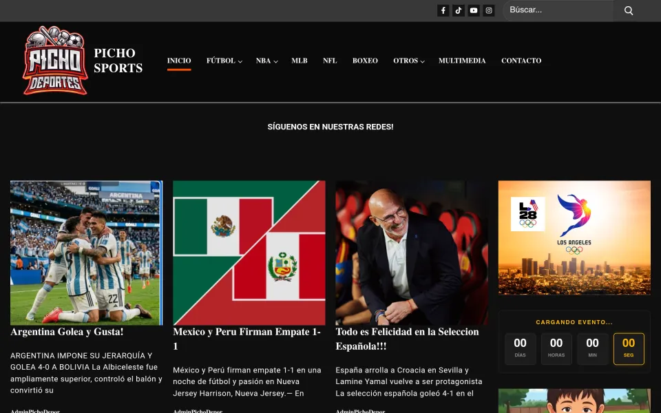The width and height of the screenshot is (661, 413).
Task: Open 'Todo es Felicidad en la Seleccion Española!!!' headline
Action: pos(407,339)
